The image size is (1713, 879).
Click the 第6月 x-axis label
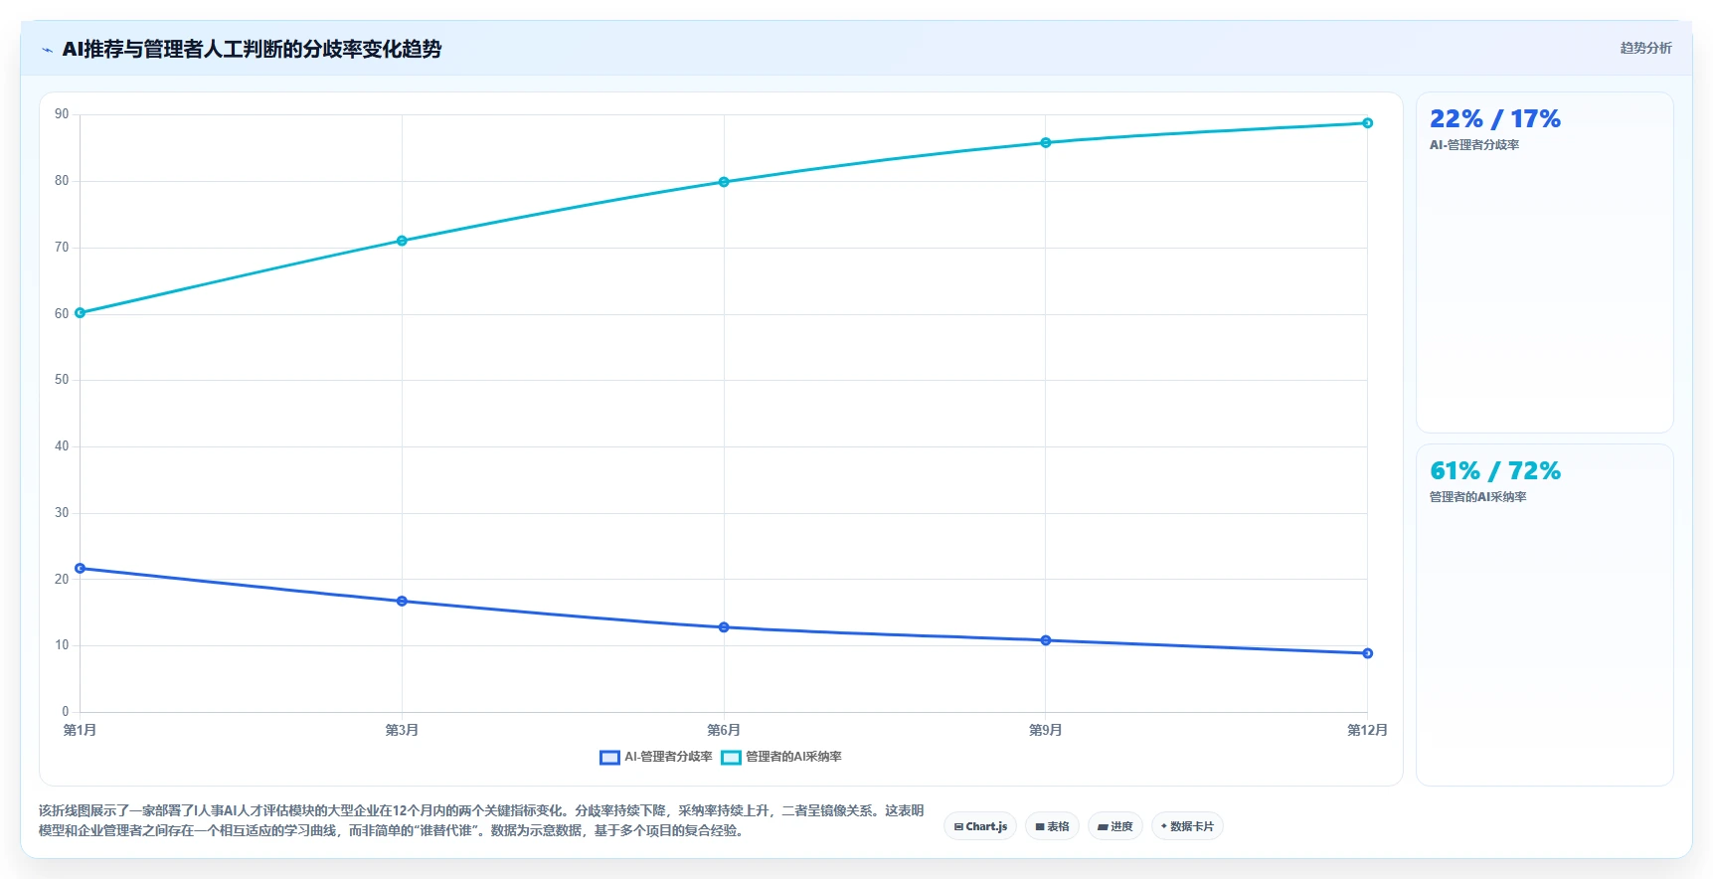tap(724, 730)
